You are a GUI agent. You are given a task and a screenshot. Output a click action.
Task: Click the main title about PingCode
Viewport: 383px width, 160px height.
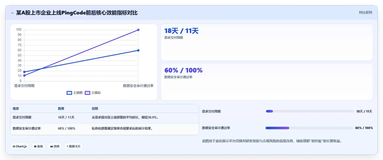point(77,13)
